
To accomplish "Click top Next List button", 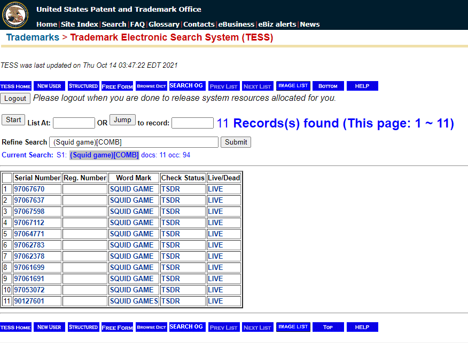I will tap(258, 86).
